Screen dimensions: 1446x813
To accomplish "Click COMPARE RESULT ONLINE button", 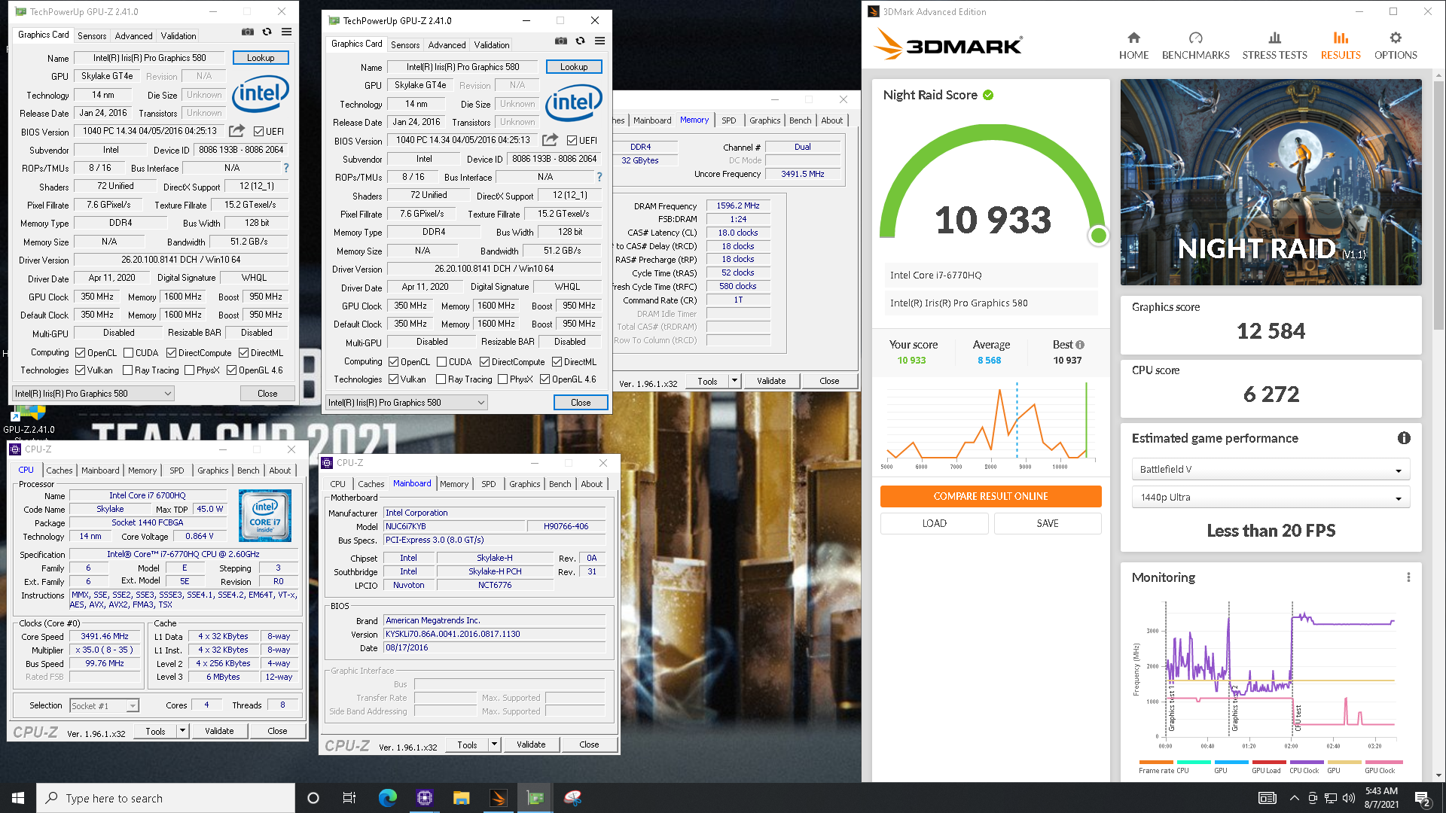I will (x=990, y=496).
